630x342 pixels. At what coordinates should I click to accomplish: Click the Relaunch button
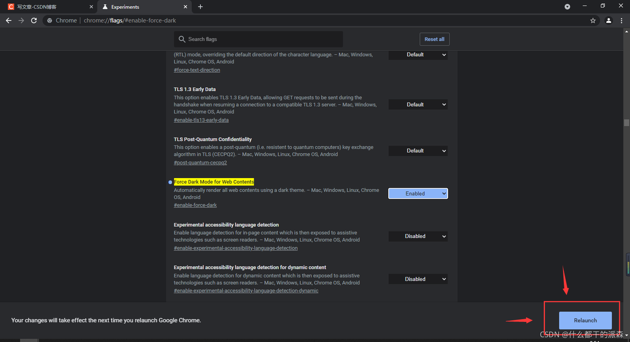pyautogui.click(x=586, y=320)
